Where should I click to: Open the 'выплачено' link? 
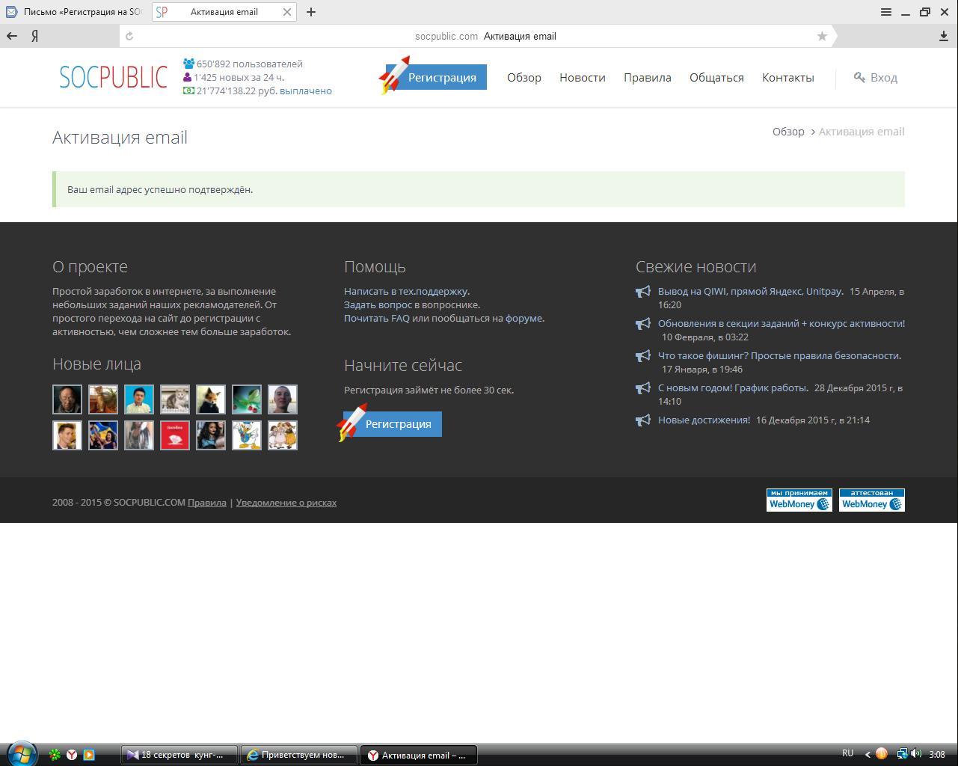[306, 91]
